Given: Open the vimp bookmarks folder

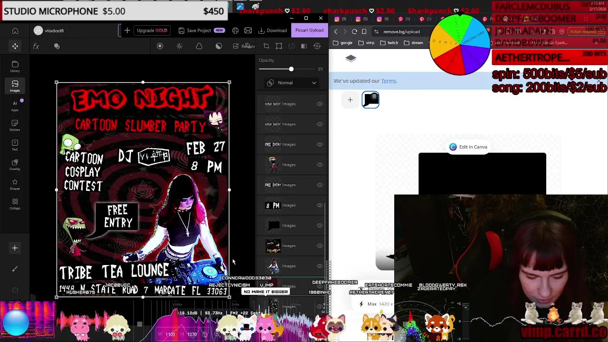Looking at the screenshot, I should [x=366, y=43].
